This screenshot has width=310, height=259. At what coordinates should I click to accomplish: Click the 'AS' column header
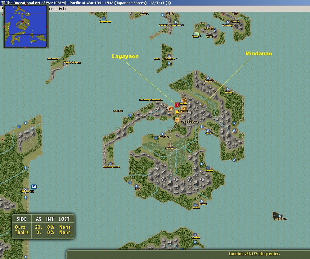tap(38, 219)
